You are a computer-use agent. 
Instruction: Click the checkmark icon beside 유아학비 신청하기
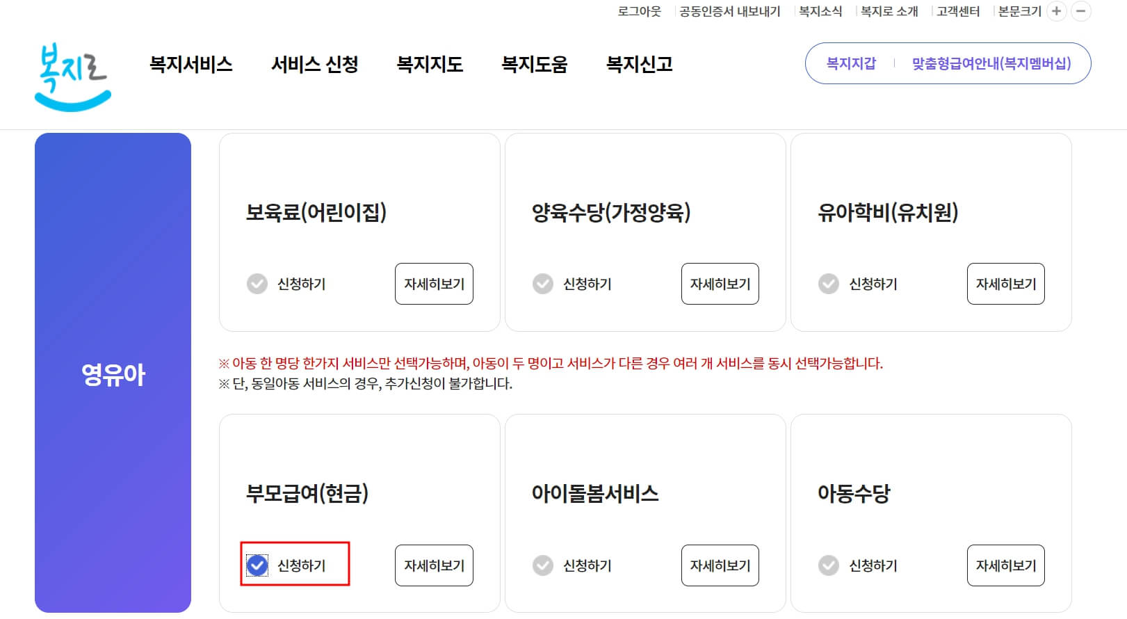click(x=828, y=283)
